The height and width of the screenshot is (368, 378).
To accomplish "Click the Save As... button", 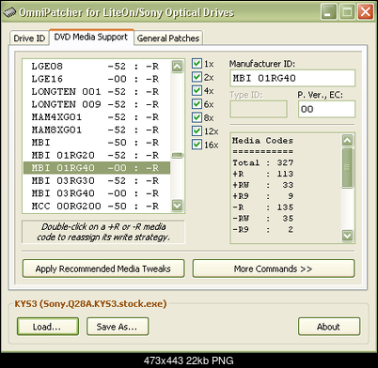I will [x=118, y=327].
